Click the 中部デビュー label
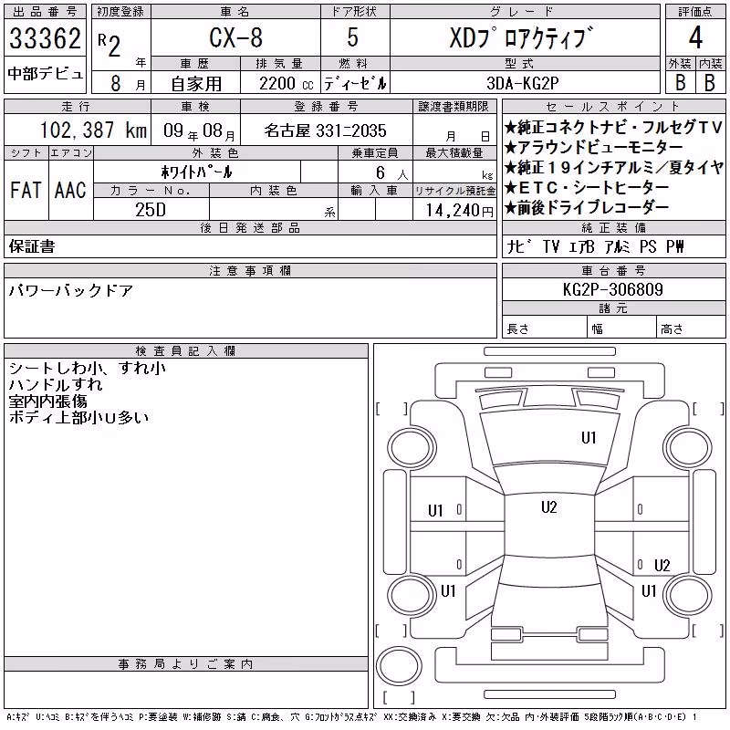Image resolution: width=730 pixels, height=730 pixels. click(x=45, y=74)
